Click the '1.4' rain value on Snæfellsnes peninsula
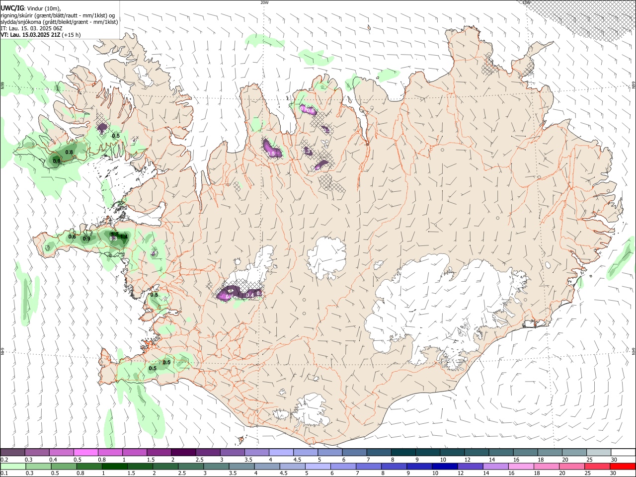Viewport: 636px width, 477px height. [x=124, y=237]
